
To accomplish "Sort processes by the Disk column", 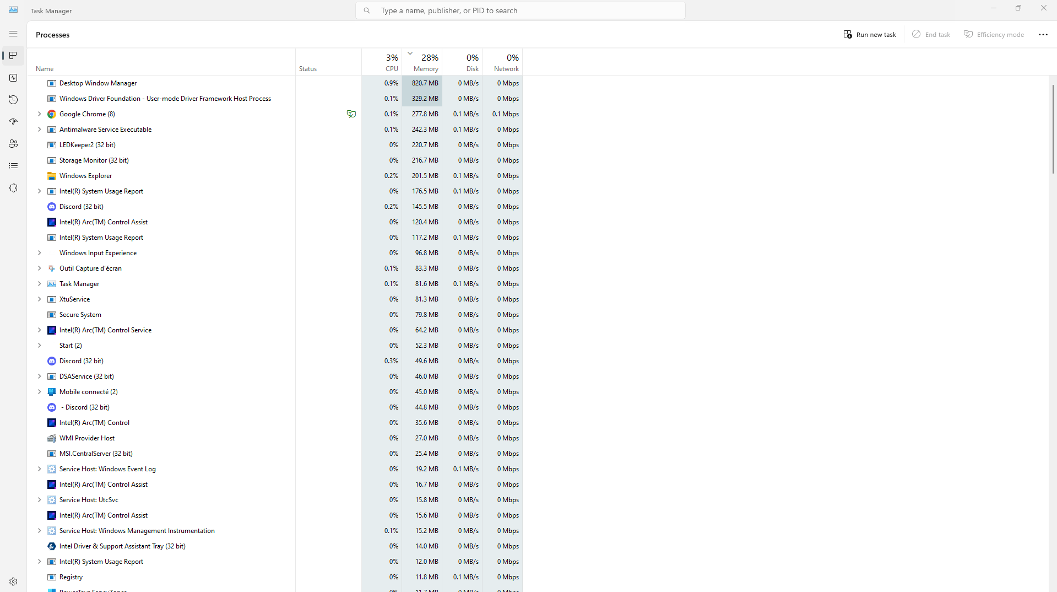I will [x=462, y=62].
